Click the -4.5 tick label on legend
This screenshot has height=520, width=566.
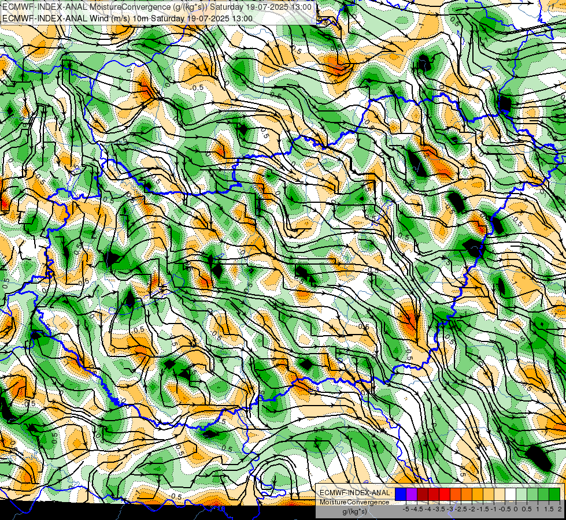point(417,509)
